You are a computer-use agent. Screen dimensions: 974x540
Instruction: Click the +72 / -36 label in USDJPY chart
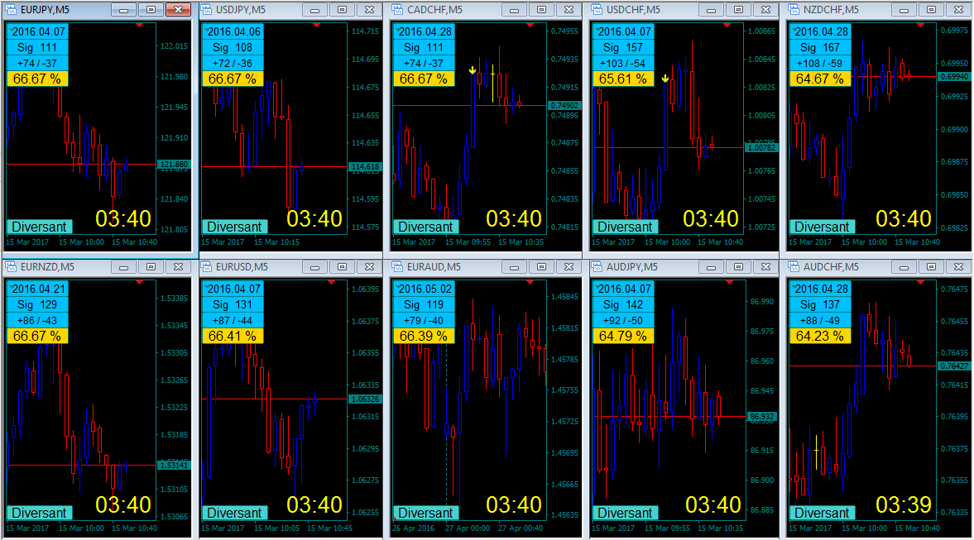pos(233,64)
